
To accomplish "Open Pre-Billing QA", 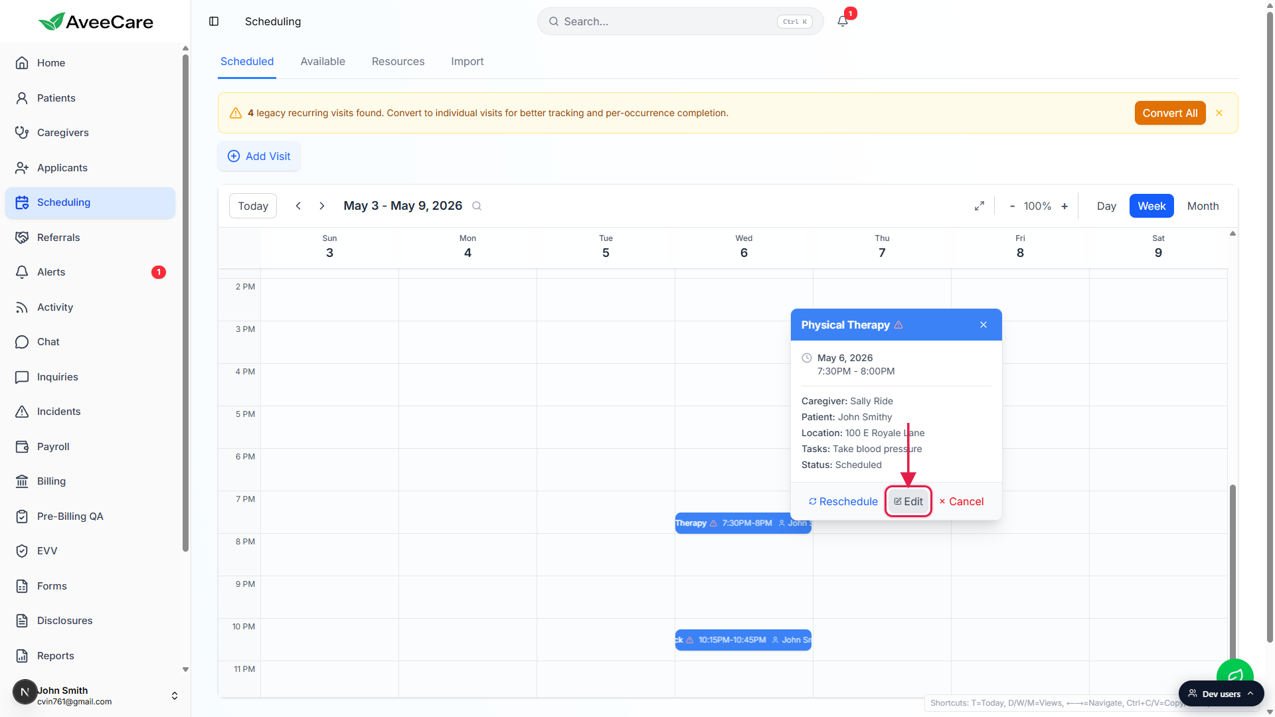I will click(x=90, y=517).
